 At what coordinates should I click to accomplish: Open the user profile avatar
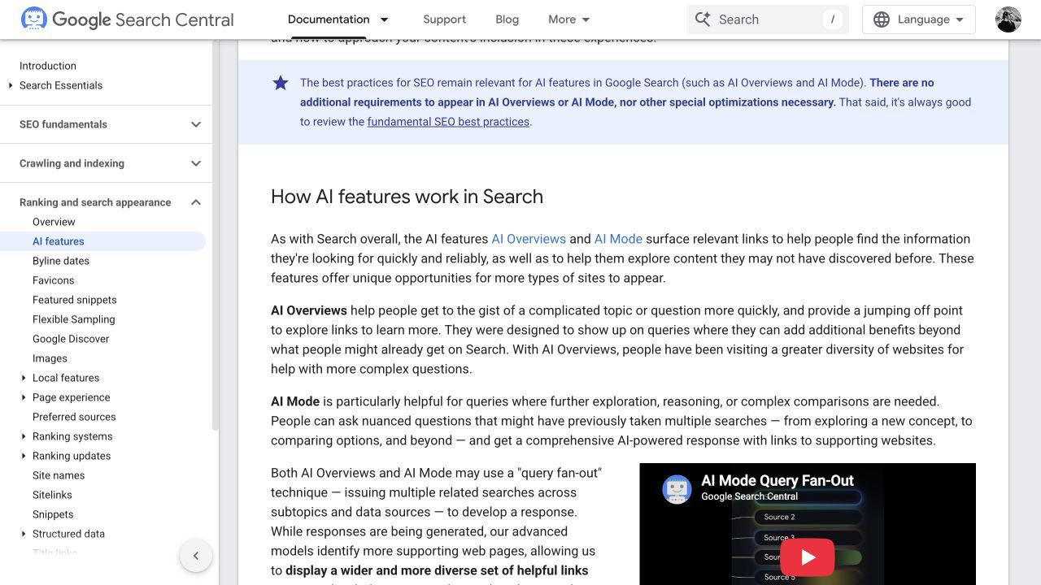[1008, 19]
